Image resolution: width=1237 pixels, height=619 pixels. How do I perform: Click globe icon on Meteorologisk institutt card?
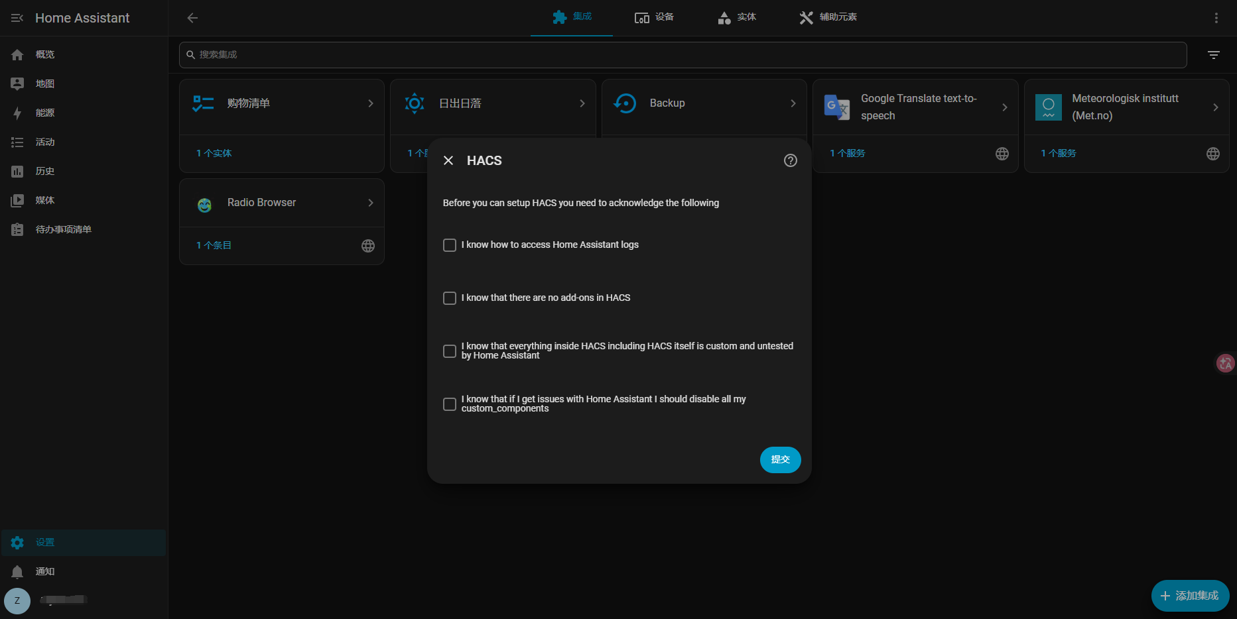click(1212, 154)
